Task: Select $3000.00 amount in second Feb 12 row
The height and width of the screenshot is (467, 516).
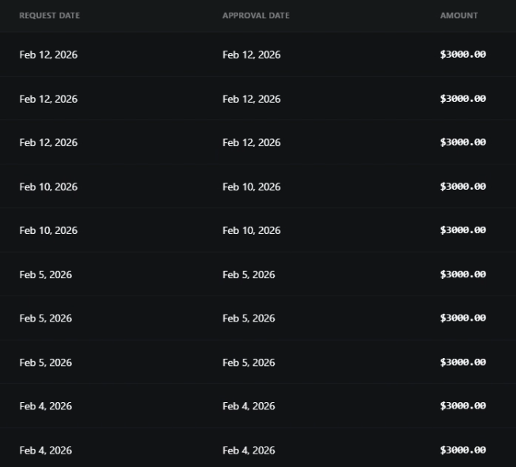Action: coord(463,99)
